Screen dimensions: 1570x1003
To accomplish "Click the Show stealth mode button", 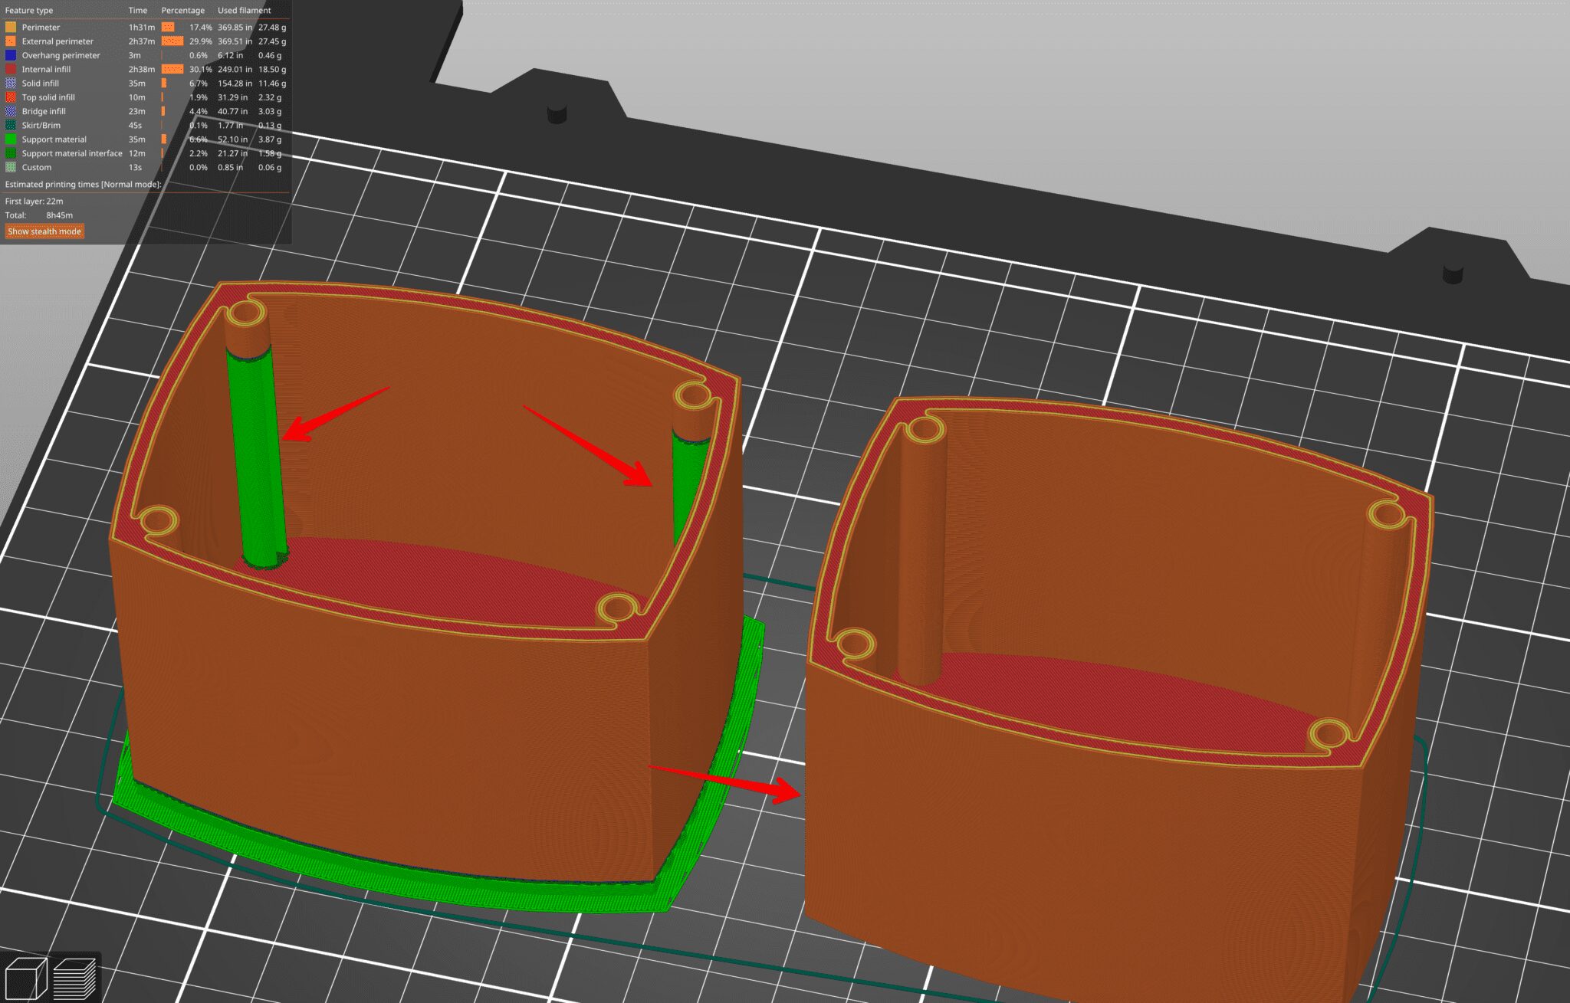I will pyautogui.click(x=44, y=231).
